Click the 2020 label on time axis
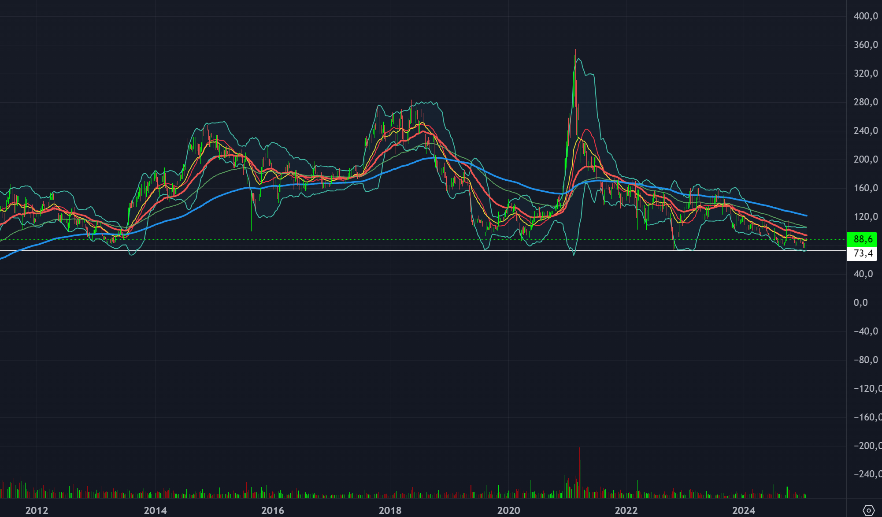The height and width of the screenshot is (517, 882). pos(508,510)
